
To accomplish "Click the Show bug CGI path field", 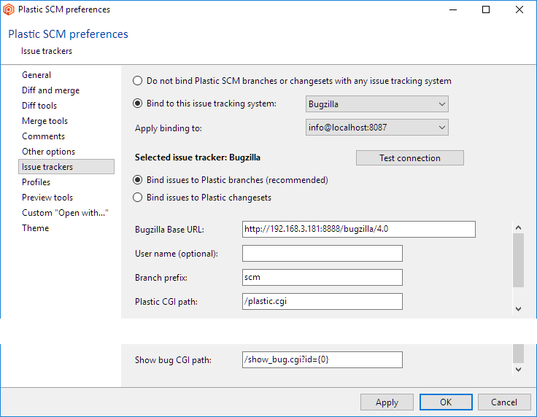I will [x=322, y=360].
